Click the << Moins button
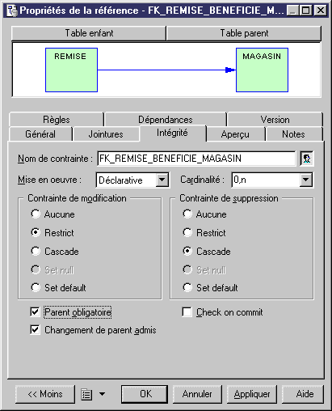Viewport: 332px width, 411px height. tap(45, 394)
